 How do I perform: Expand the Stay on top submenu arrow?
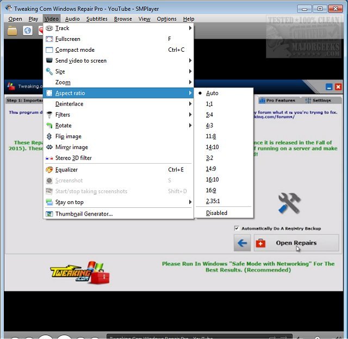(x=190, y=202)
